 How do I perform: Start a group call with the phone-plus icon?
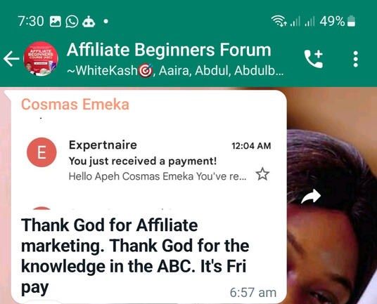point(314,59)
